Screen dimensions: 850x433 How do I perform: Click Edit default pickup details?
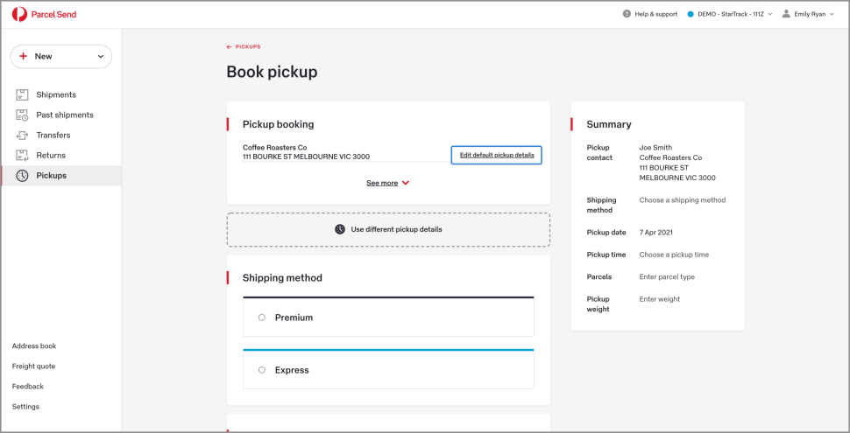point(497,155)
